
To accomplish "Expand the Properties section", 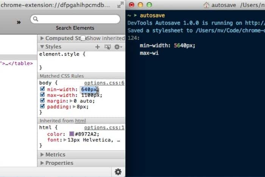I will coord(42,163).
